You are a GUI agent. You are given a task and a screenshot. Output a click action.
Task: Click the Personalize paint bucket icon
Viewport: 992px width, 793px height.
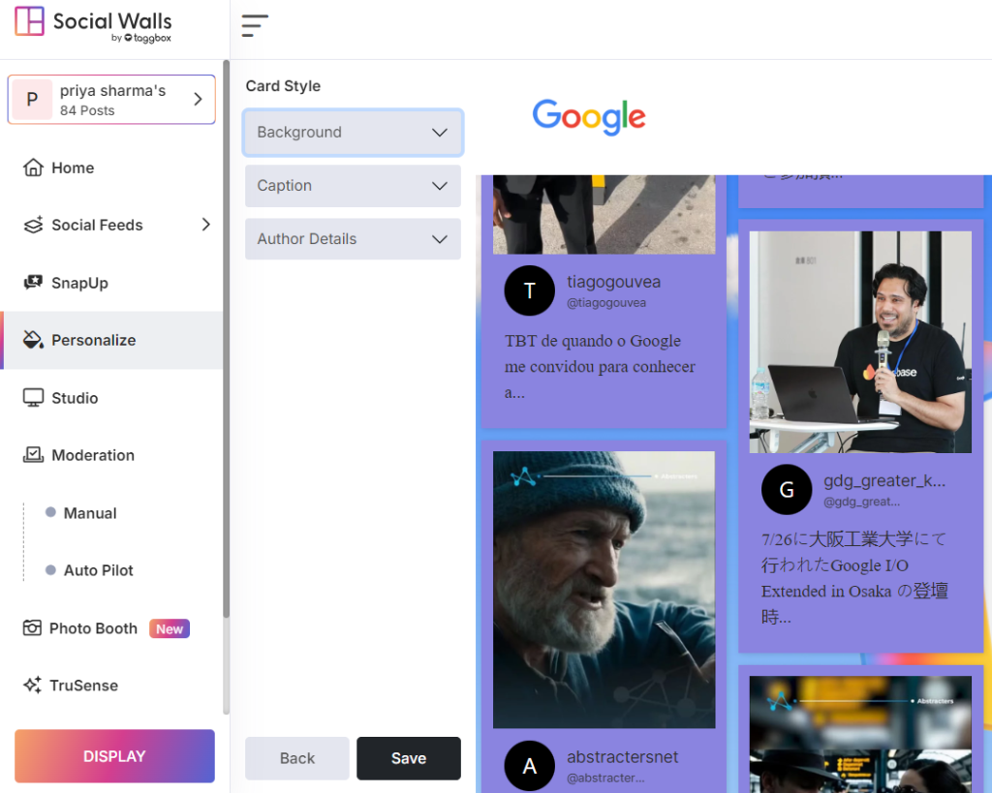34,340
